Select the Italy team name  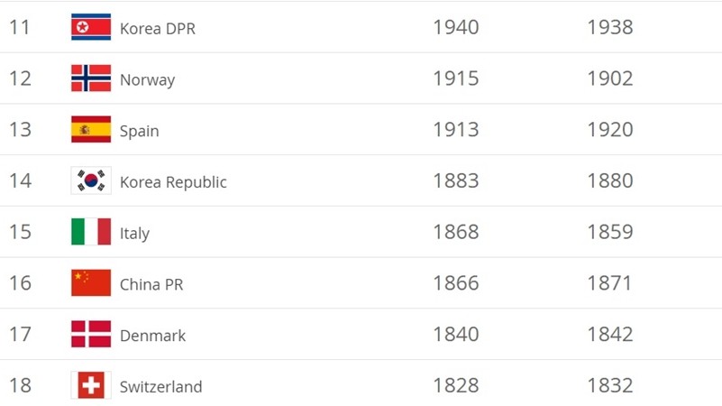pos(134,234)
